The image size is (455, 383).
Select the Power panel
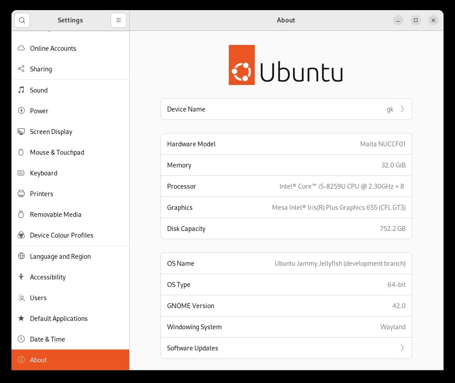click(70, 111)
